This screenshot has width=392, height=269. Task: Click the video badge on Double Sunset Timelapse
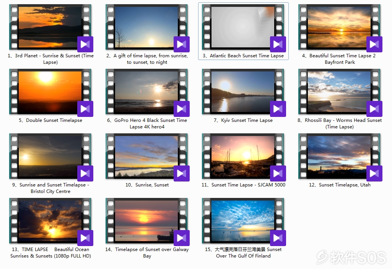coord(85,109)
